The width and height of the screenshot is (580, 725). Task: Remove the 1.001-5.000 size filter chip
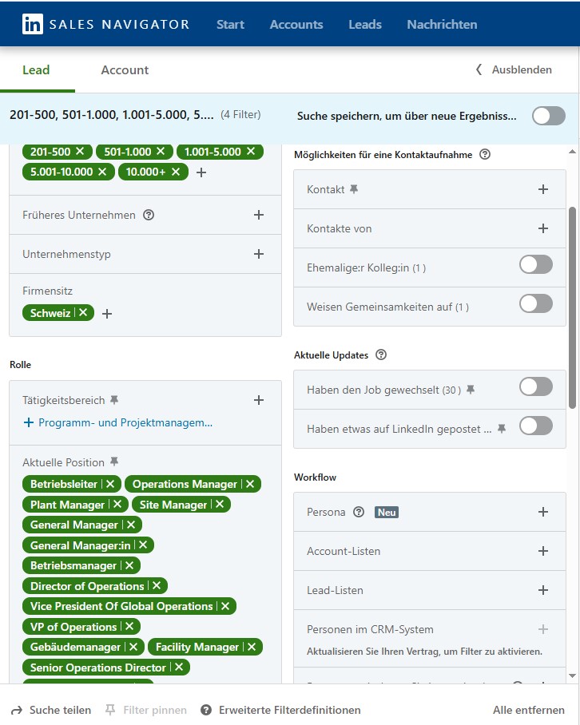click(x=251, y=151)
